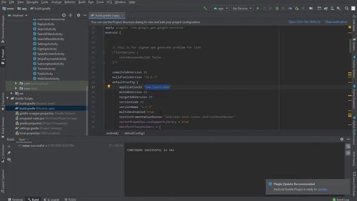Toggle soft-wrap icon in build output

tap(348, 146)
